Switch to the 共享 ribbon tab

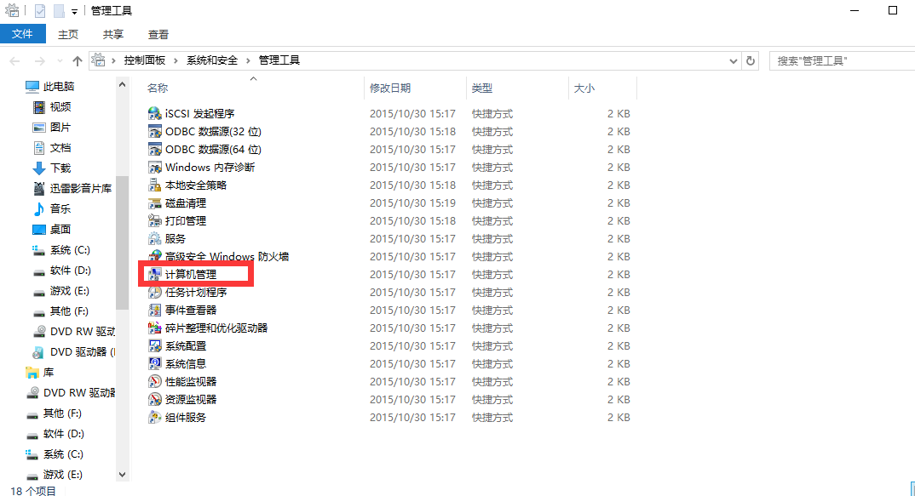pyautogui.click(x=113, y=34)
